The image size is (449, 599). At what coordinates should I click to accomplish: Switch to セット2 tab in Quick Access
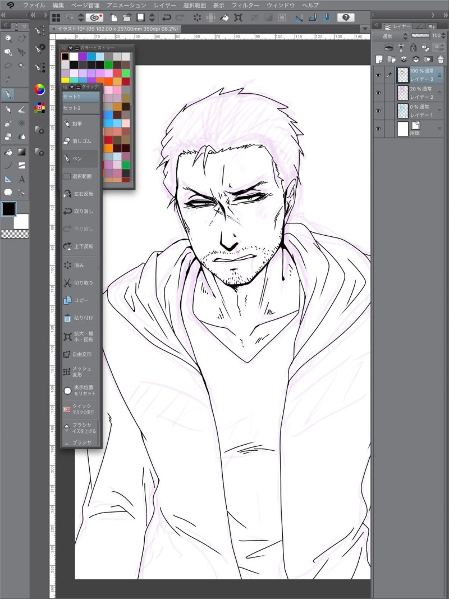(81, 108)
